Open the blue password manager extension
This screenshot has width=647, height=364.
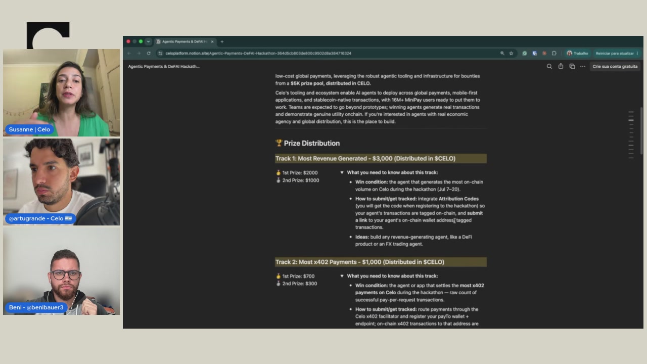click(x=534, y=53)
